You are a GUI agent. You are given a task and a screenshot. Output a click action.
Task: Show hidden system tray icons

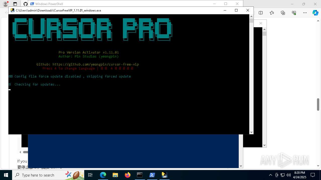pos(270,175)
